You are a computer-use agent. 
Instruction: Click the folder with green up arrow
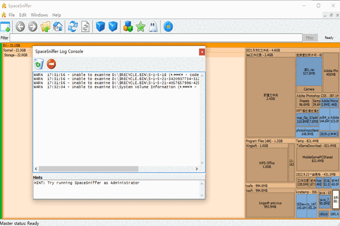45,27
